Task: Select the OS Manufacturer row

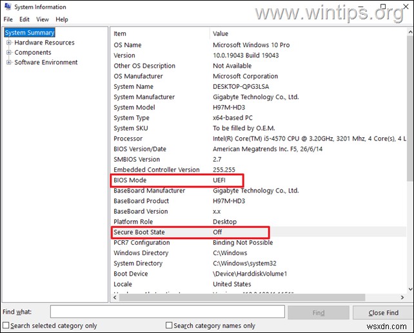Action: 259,76
